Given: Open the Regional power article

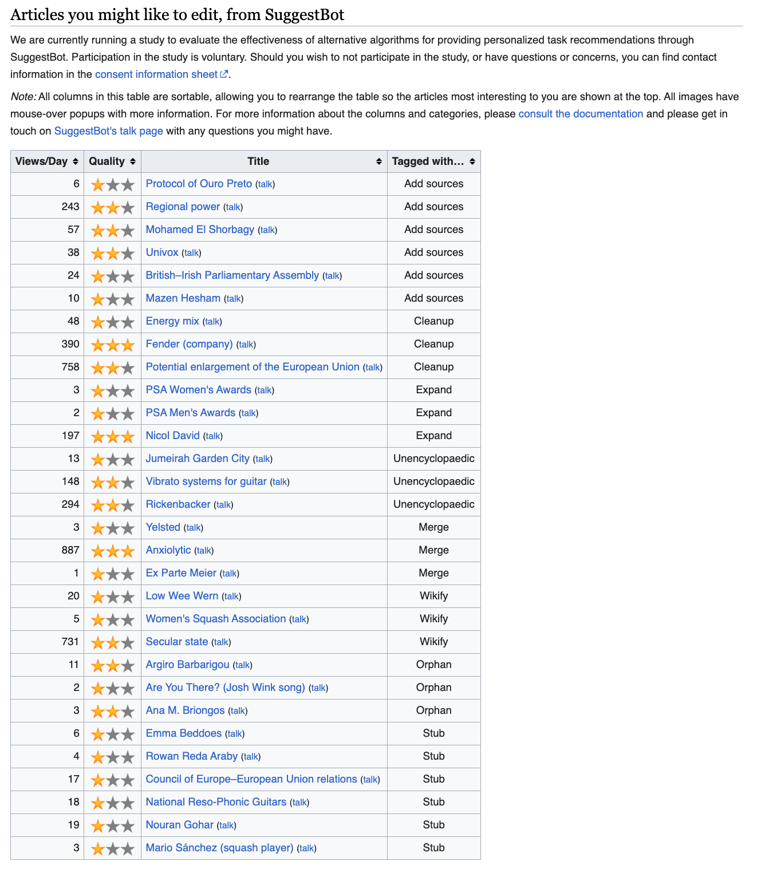Looking at the screenshot, I should pos(183,207).
